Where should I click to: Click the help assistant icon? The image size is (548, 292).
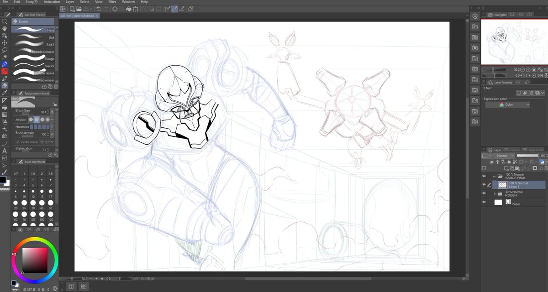tap(190, 9)
